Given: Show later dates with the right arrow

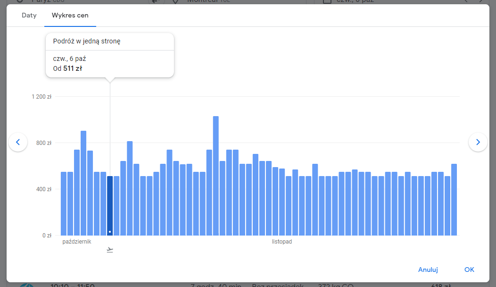Looking at the screenshot, I should coord(478,142).
